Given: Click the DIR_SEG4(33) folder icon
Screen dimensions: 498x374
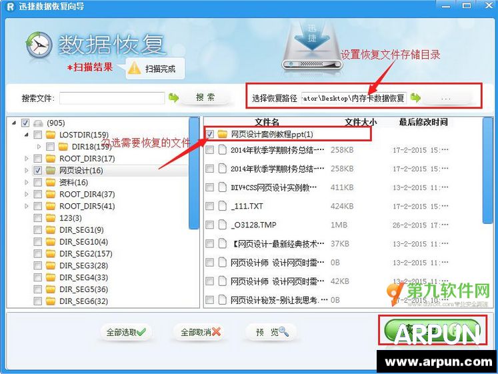Looking at the screenshot, I should (51, 277).
